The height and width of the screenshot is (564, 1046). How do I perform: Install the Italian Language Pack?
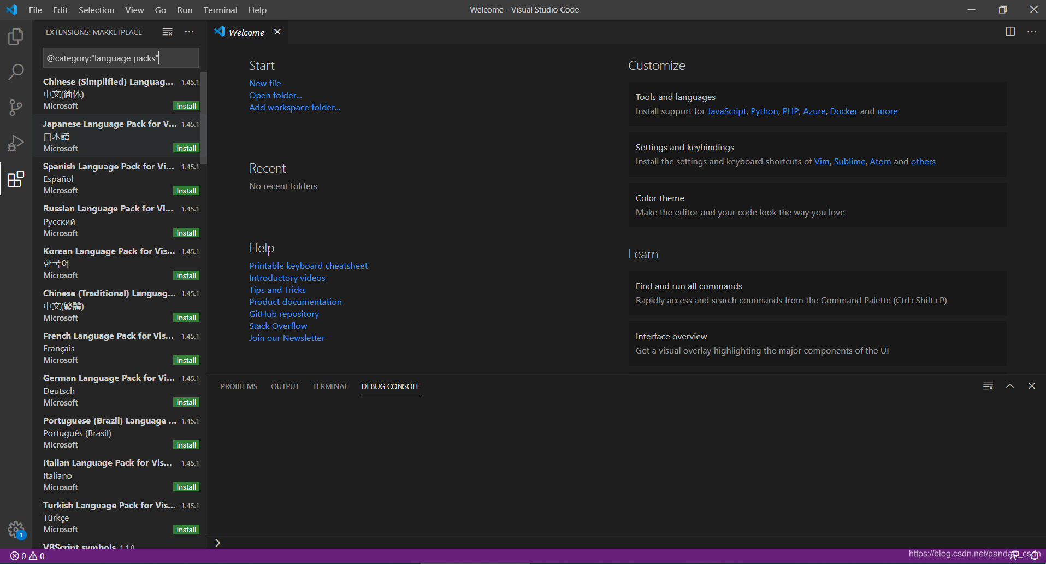tap(186, 487)
